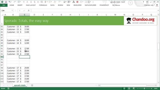Adjust the zoom slider handle
The height and width of the screenshot is (90, 160).
tap(144, 88)
